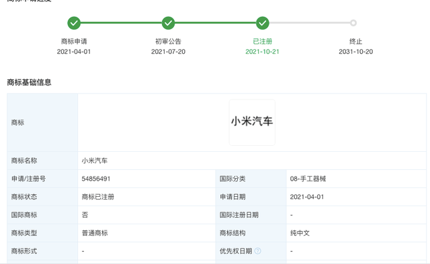
Task: Open the 小米汽车 trademark image thumbnail
Action: coord(252,122)
